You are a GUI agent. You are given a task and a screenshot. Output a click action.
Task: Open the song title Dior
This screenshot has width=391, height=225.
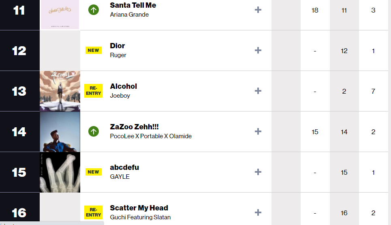118,46
